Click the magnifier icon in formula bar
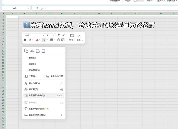Viewport: 178px width, 129px height. 37,8
